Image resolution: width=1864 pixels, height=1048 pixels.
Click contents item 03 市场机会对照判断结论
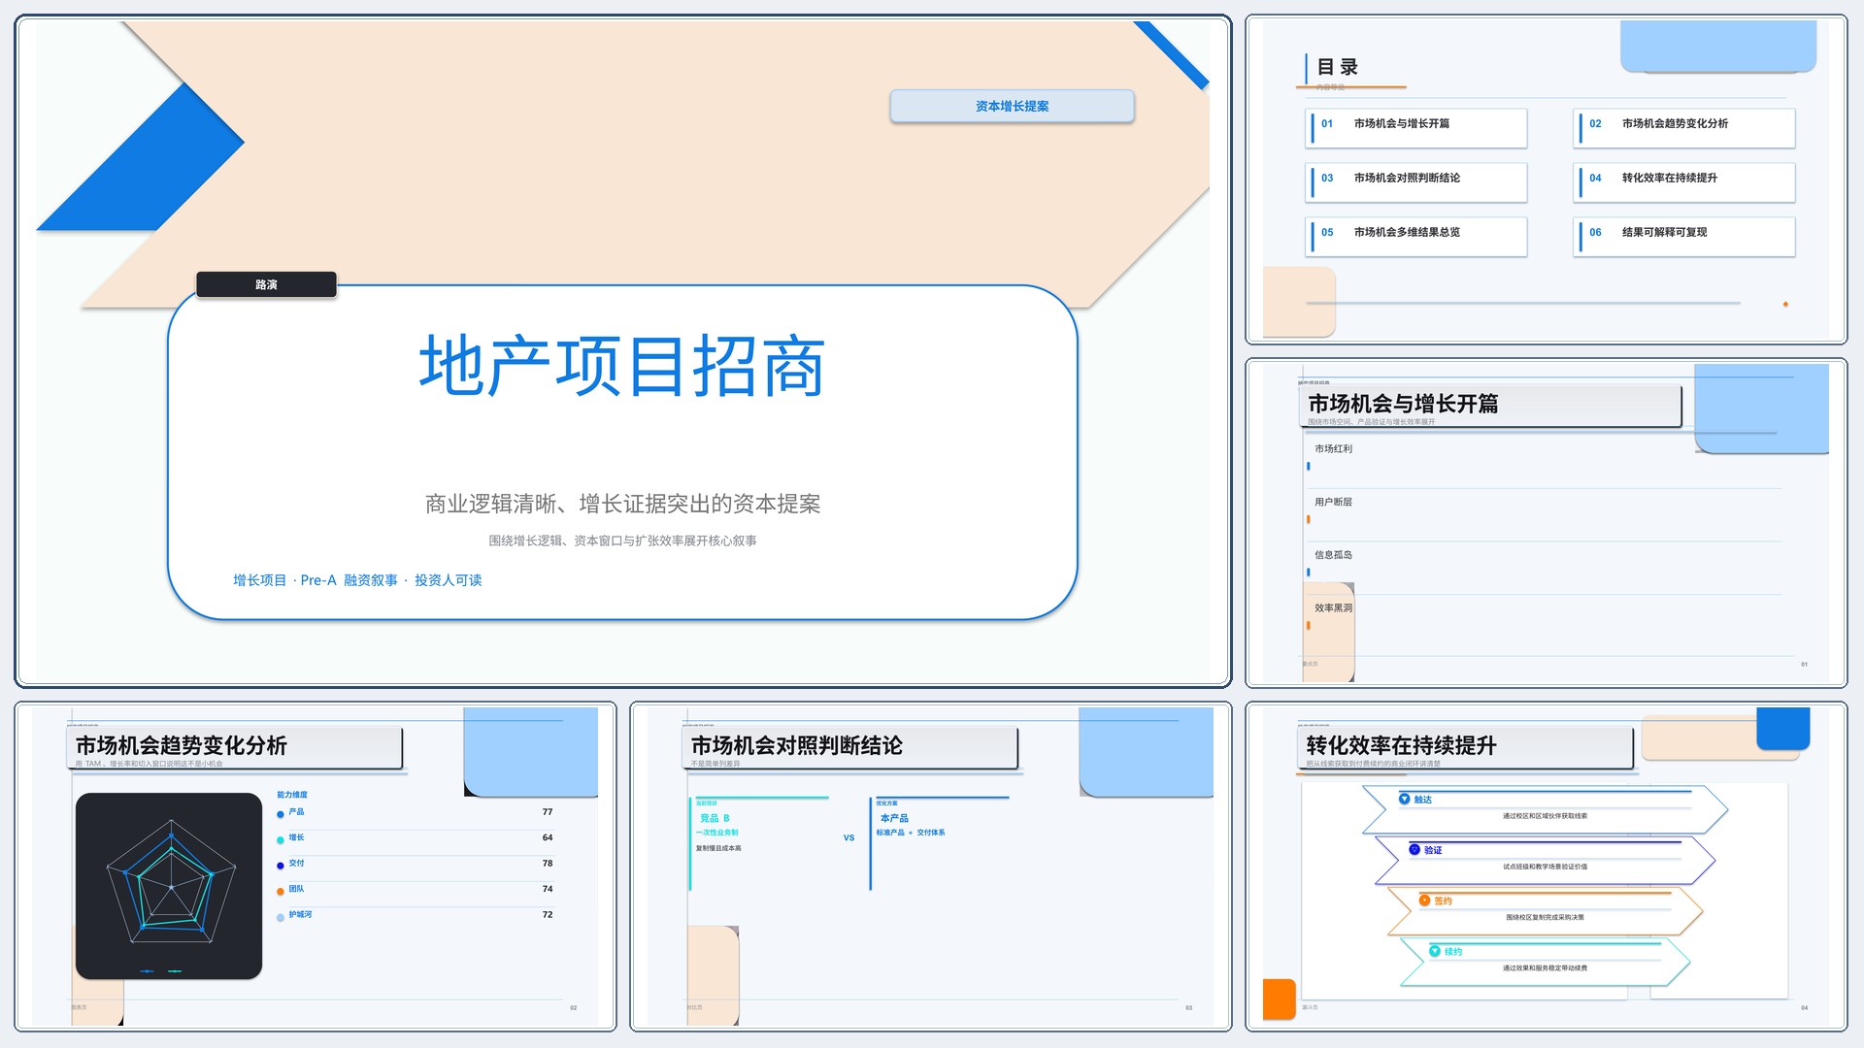1416,181
